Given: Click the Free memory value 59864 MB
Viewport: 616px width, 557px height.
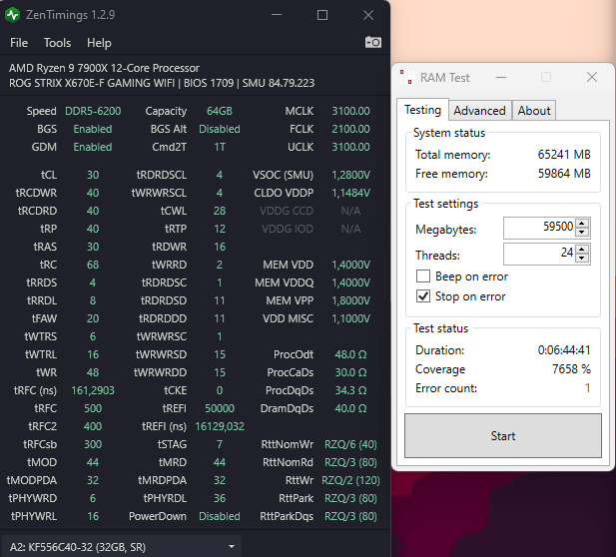Looking at the screenshot, I should point(564,174).
